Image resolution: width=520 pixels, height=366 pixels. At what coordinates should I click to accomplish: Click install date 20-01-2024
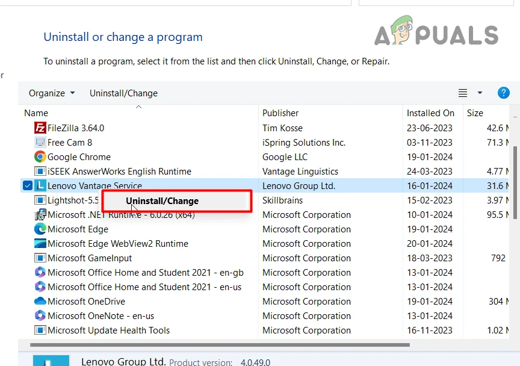pyautogui.click(x=430, y=244)
